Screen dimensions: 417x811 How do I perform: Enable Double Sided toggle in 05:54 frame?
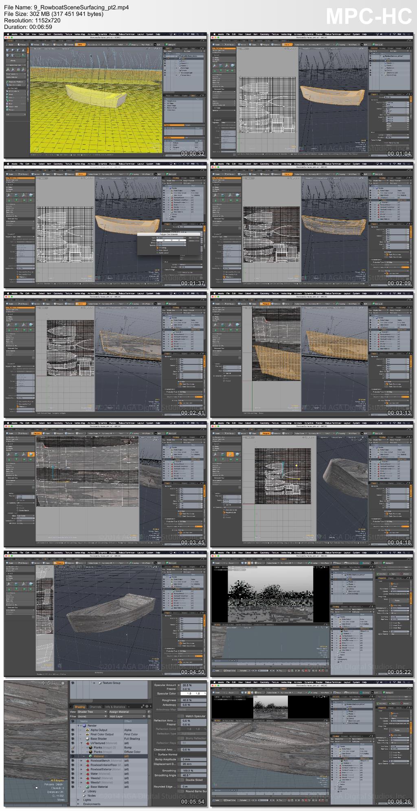coord(181,780)
